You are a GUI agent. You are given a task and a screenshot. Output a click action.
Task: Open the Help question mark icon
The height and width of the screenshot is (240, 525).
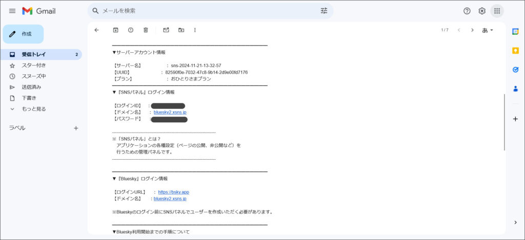point(467,11)
